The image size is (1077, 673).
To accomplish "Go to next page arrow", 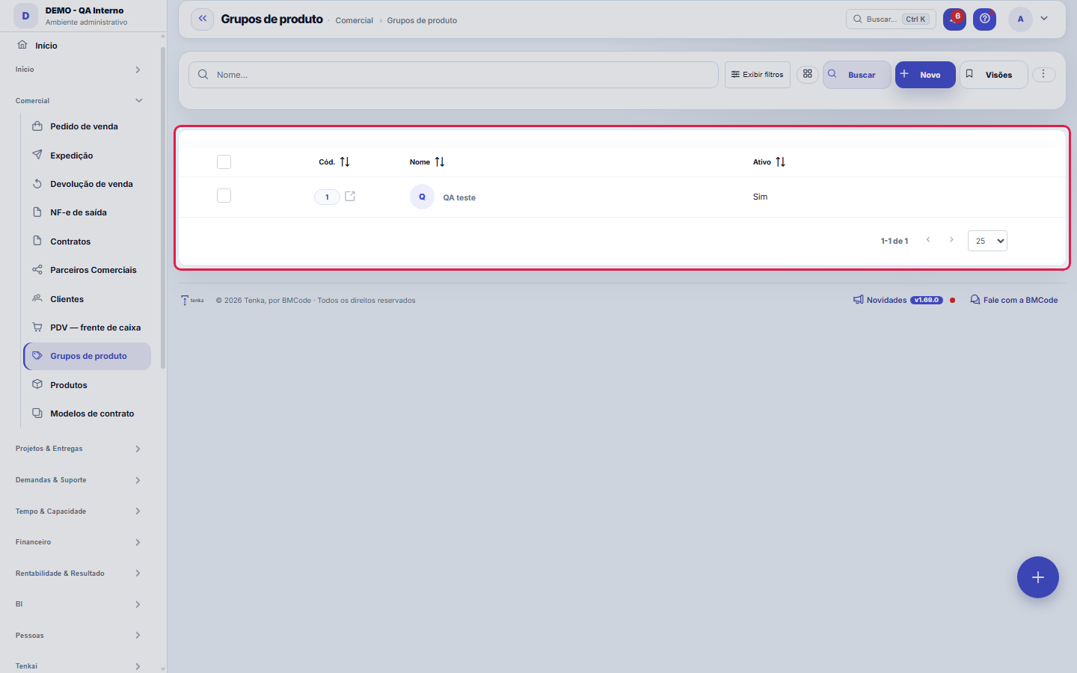I will 951,240.
